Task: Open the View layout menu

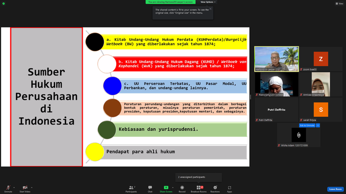Action: click(x=340, y=4)
